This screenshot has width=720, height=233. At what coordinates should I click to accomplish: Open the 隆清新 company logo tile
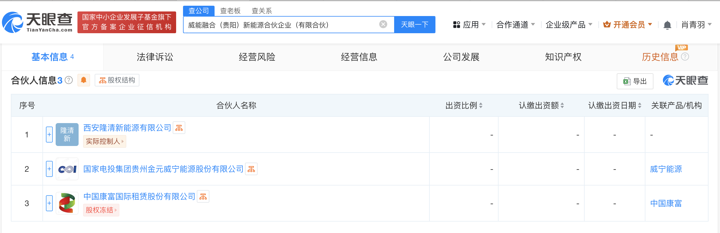[x=67, y=135]
